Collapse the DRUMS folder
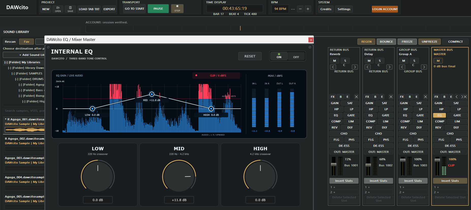The width and height of the screenshot is (471, 210). click(x=17, y=79)
